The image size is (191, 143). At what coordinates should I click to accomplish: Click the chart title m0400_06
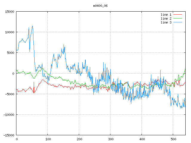100,6
